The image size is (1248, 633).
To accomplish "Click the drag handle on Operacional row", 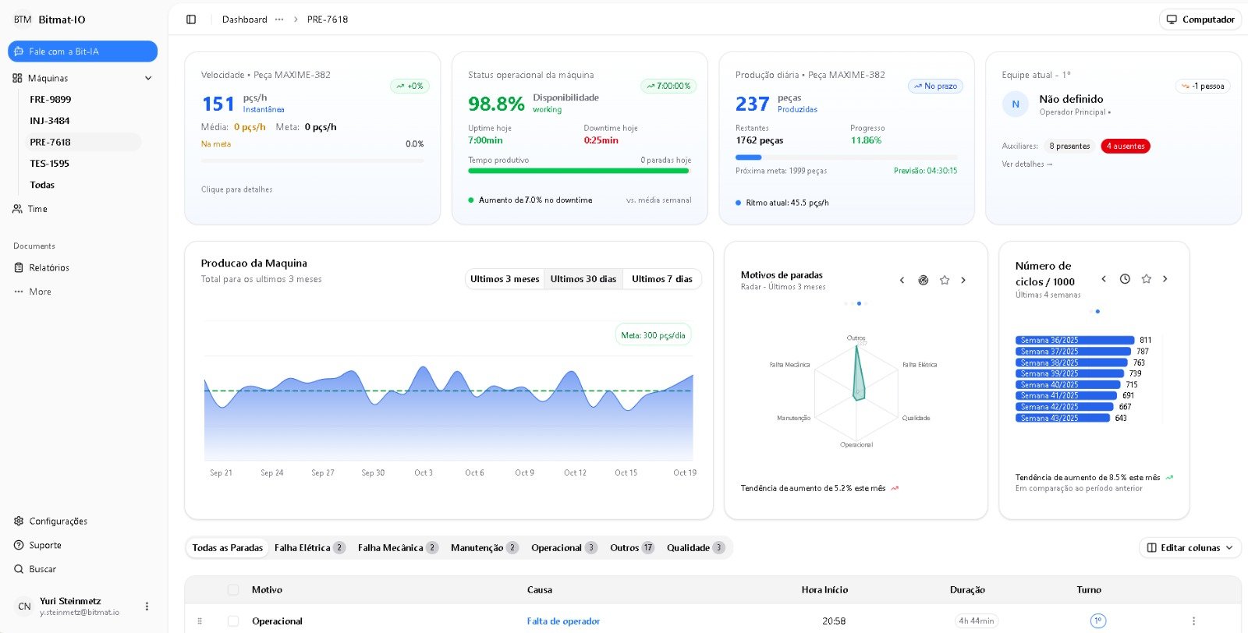I will [200, 621].
